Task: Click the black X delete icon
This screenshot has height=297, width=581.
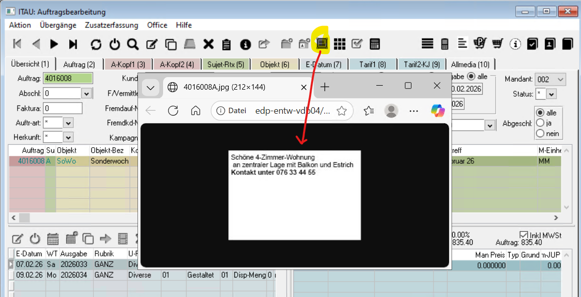Action: pyautogui.click(x=208, y=44)
